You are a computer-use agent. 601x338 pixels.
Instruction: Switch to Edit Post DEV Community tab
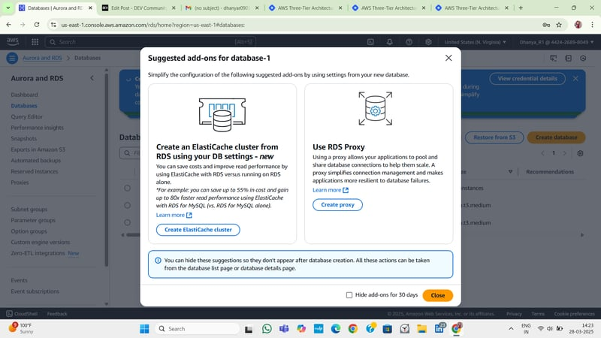pos(138,8)
